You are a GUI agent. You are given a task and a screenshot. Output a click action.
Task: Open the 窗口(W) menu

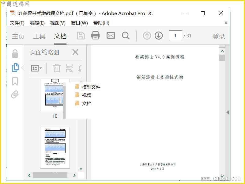79,23
